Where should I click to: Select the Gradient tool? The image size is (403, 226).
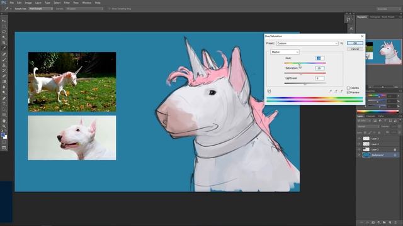coord(4,82)
